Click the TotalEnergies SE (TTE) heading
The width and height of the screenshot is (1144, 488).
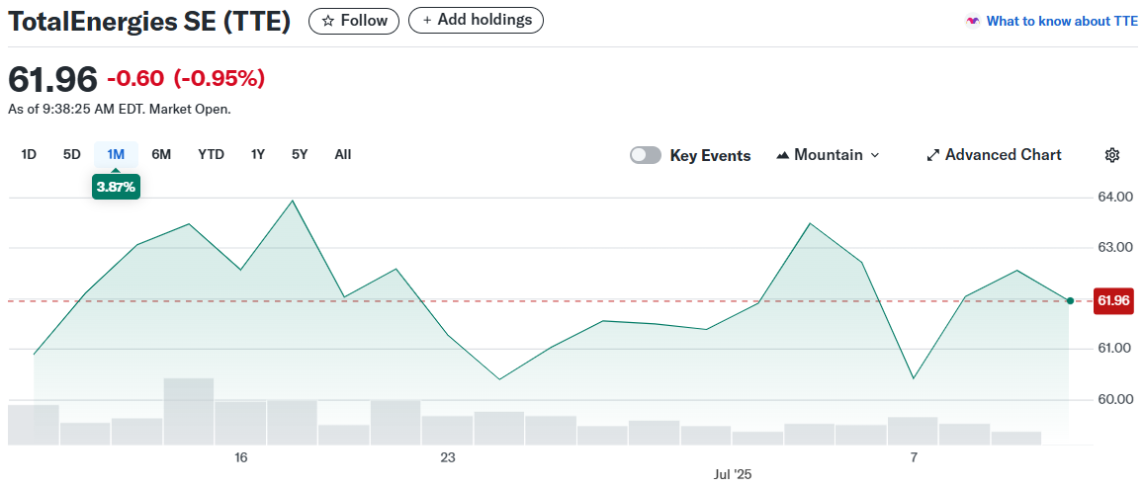[x=149, y=22]
